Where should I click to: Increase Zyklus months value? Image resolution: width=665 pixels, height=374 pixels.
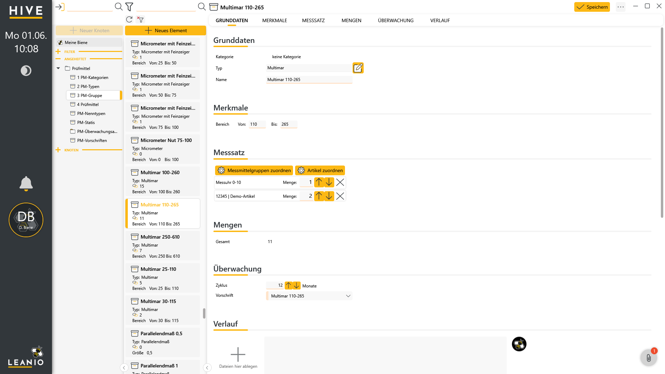(289, 285)
